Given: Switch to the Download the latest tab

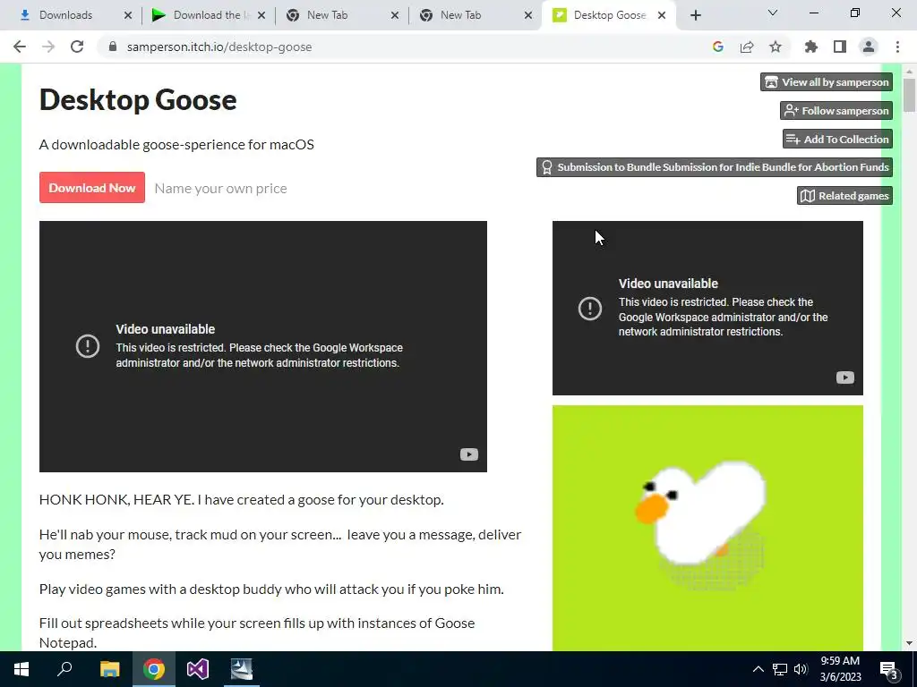Looking at the screenshot, I should 207,15.
